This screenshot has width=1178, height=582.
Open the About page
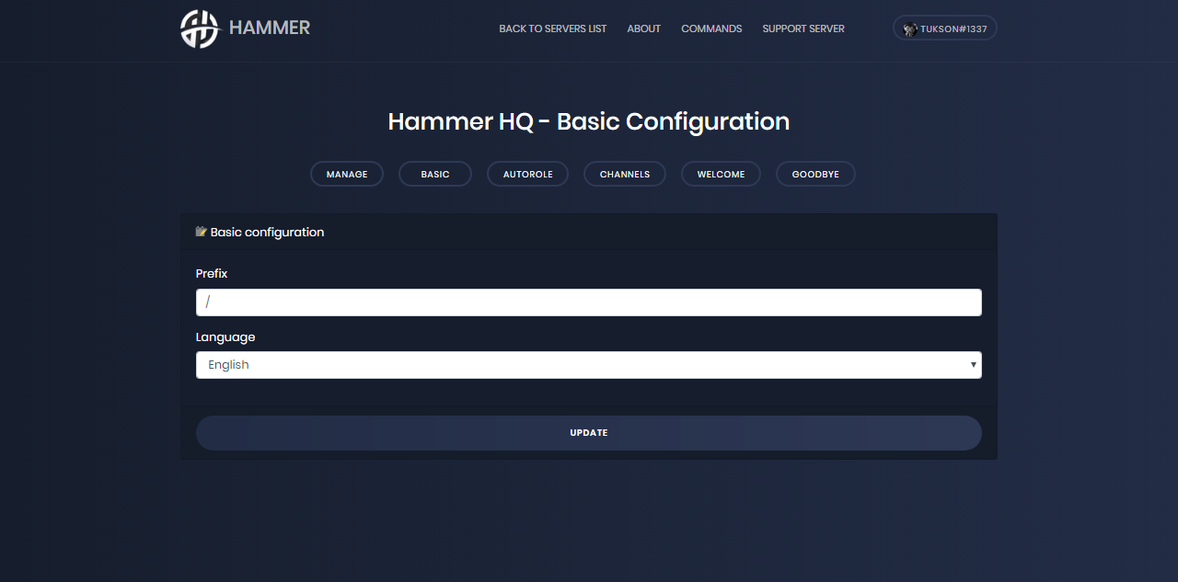coord(643,29)
